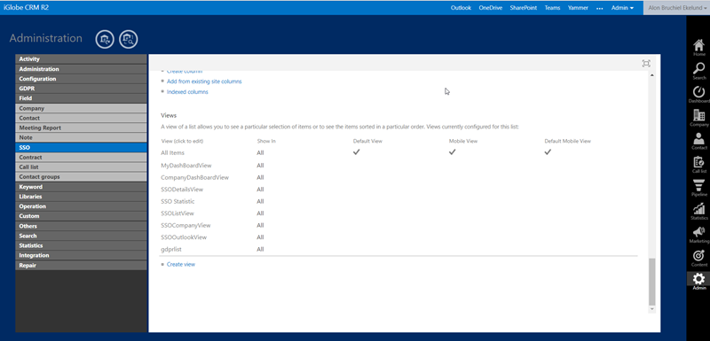Open the more apps ellipsis in top bar

click(600, 8)
